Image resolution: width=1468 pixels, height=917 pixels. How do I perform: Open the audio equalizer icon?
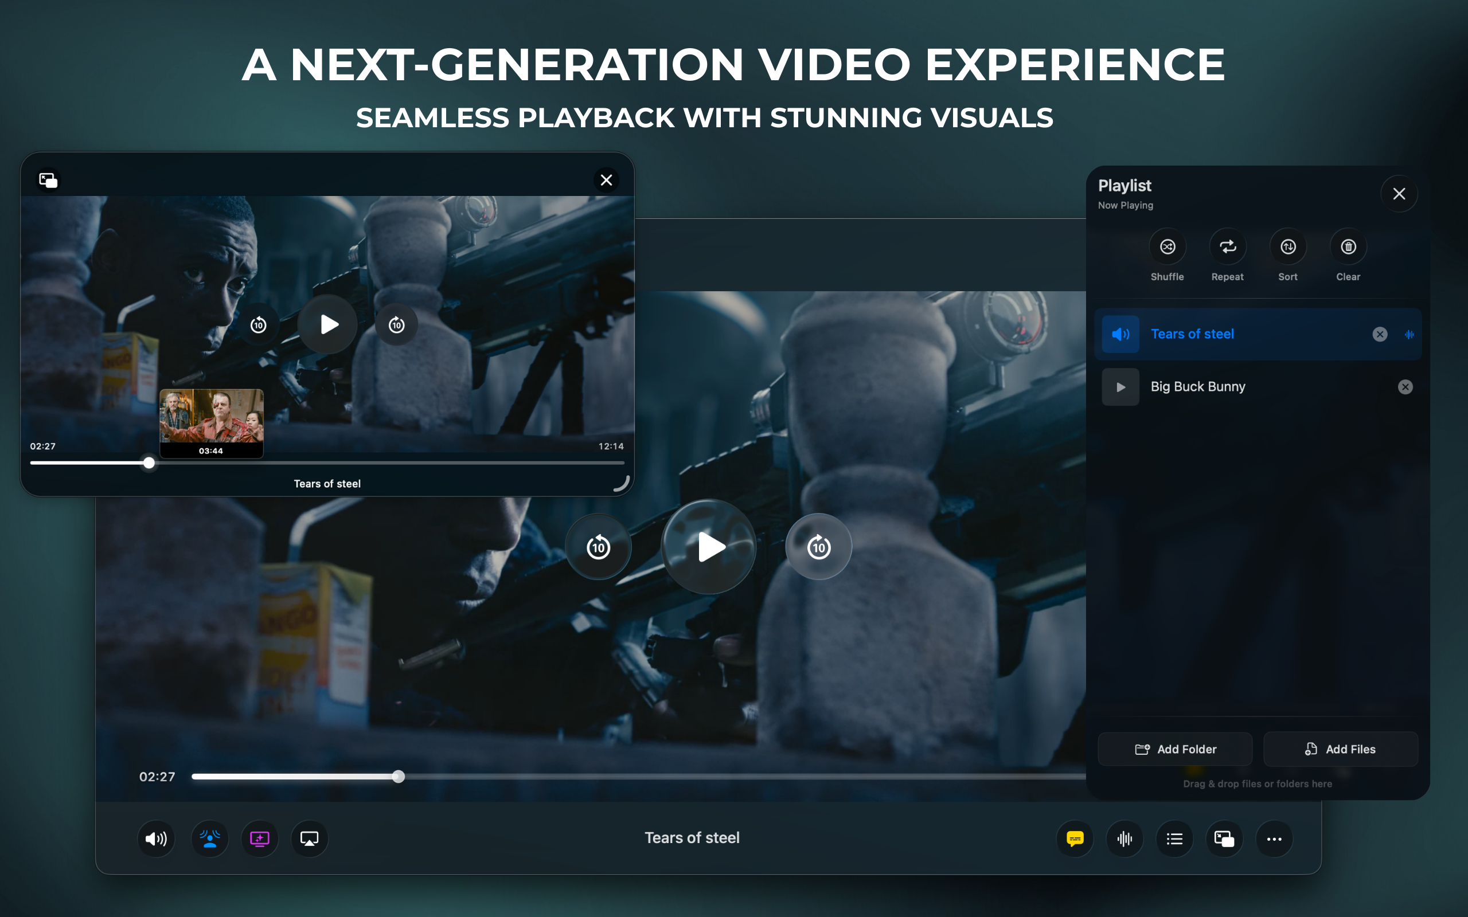pos(1124,838)
